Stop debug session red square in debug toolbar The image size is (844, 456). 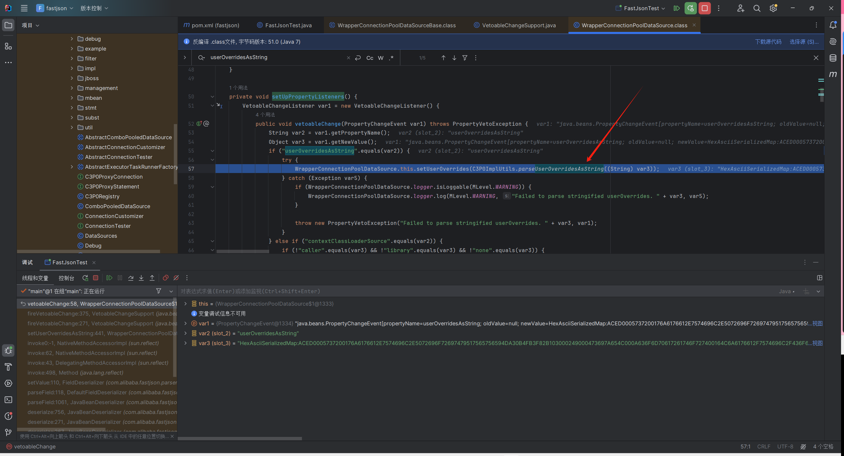click(x=96, y=278)
